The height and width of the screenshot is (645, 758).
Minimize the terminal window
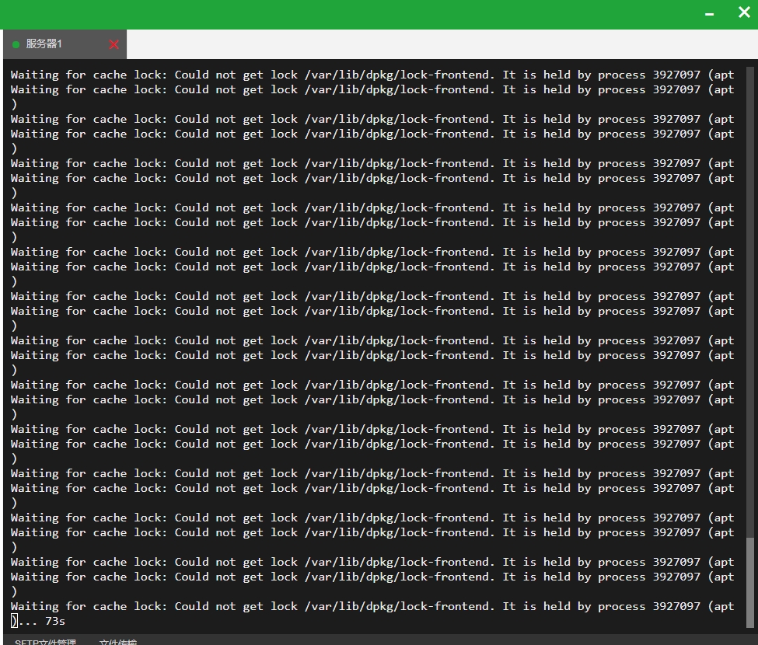(709, 15)
